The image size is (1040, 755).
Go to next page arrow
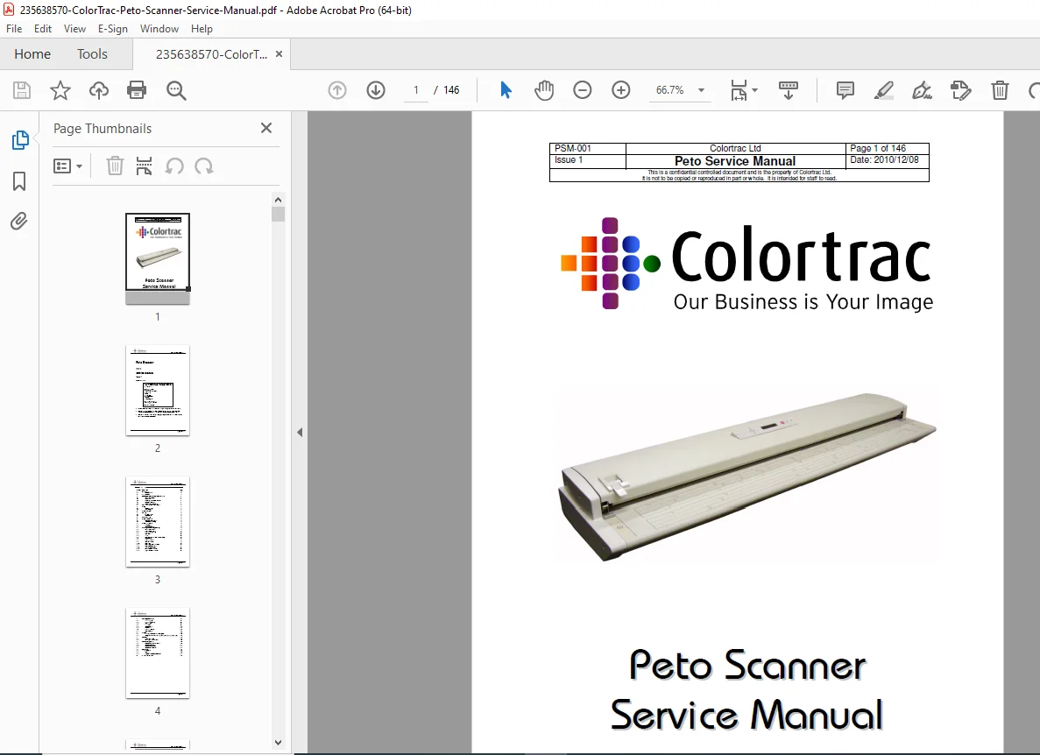tap(376, 90)
